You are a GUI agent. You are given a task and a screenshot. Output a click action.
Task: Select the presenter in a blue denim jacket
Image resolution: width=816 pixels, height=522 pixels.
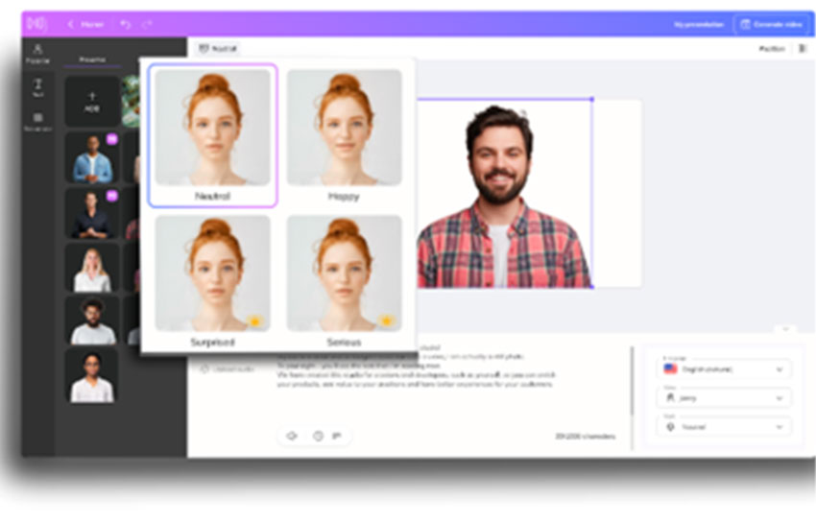coord(92,158)
